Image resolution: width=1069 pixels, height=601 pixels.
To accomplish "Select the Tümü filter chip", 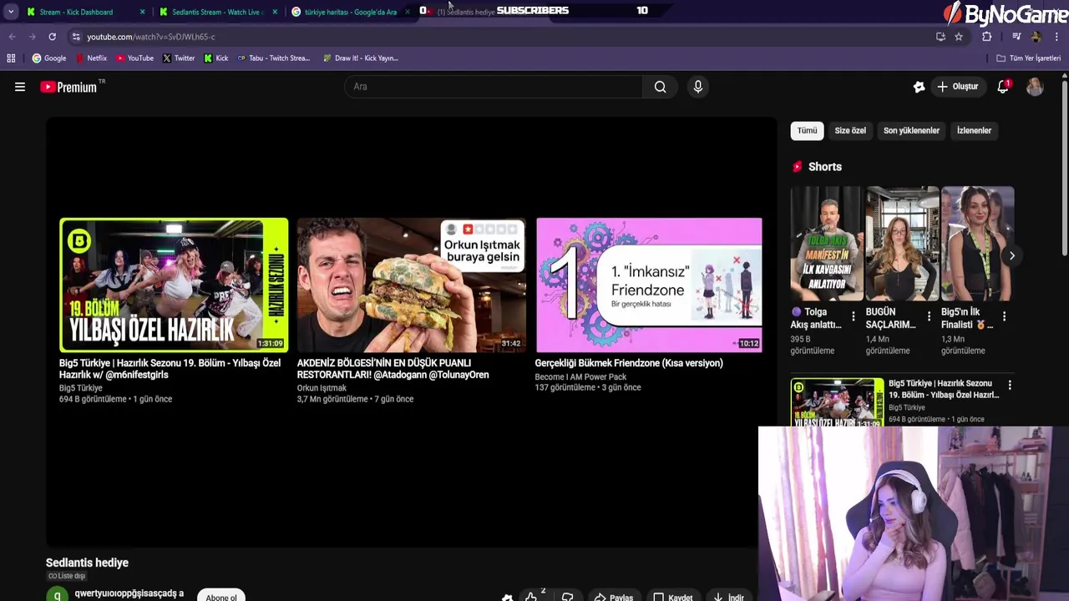I will tap(807, 130).
